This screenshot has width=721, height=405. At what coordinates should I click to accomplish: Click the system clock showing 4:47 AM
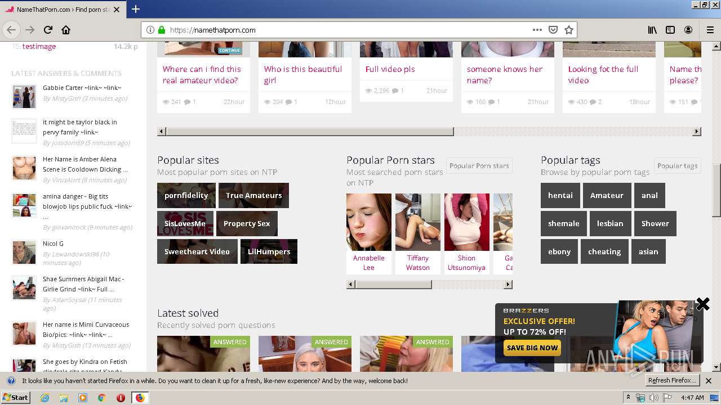(x=692, y=398)
